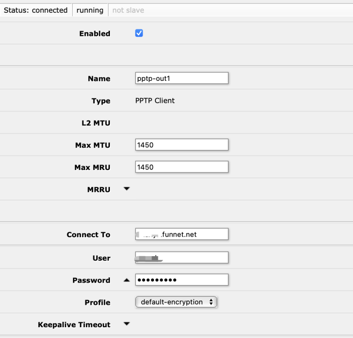
Task: Click the Keepalive Timeout label
Action: click(x=74, y=325)
